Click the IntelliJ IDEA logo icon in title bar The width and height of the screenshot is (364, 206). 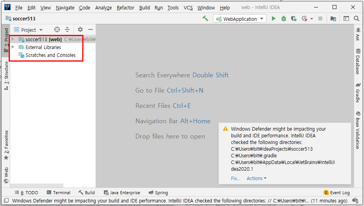pos(7,7)
